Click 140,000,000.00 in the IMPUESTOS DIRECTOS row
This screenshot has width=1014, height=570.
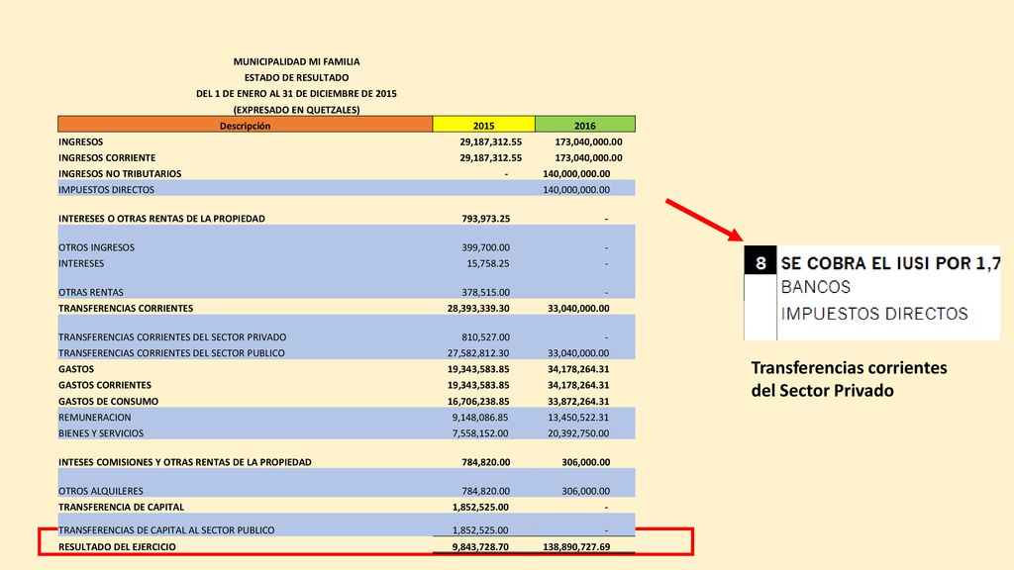(576, 190)
